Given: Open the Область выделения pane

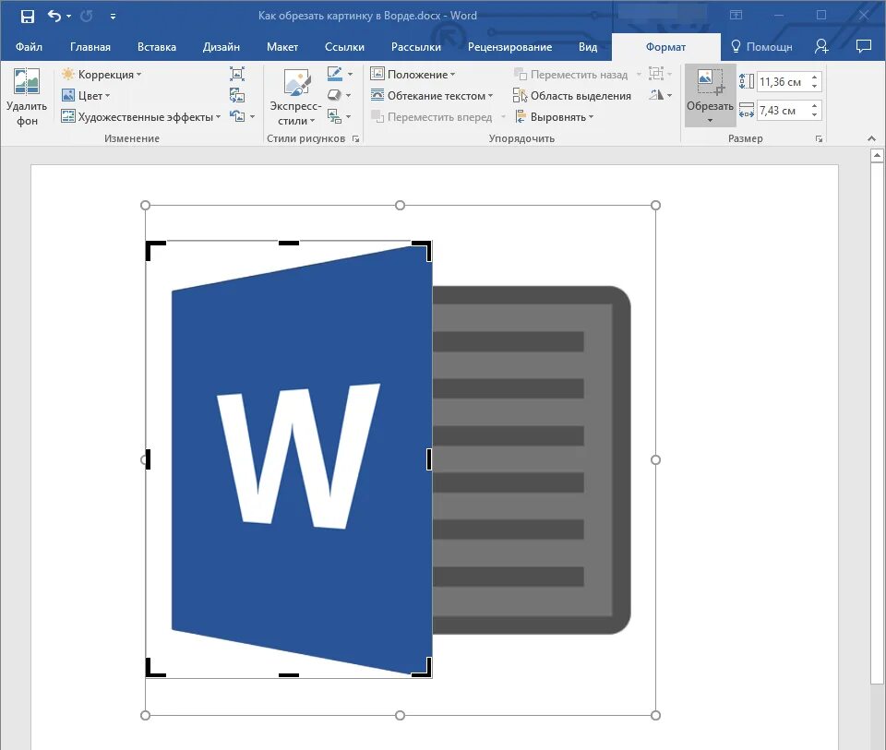Looking at the screenshot, I should [x=572, y=95].
